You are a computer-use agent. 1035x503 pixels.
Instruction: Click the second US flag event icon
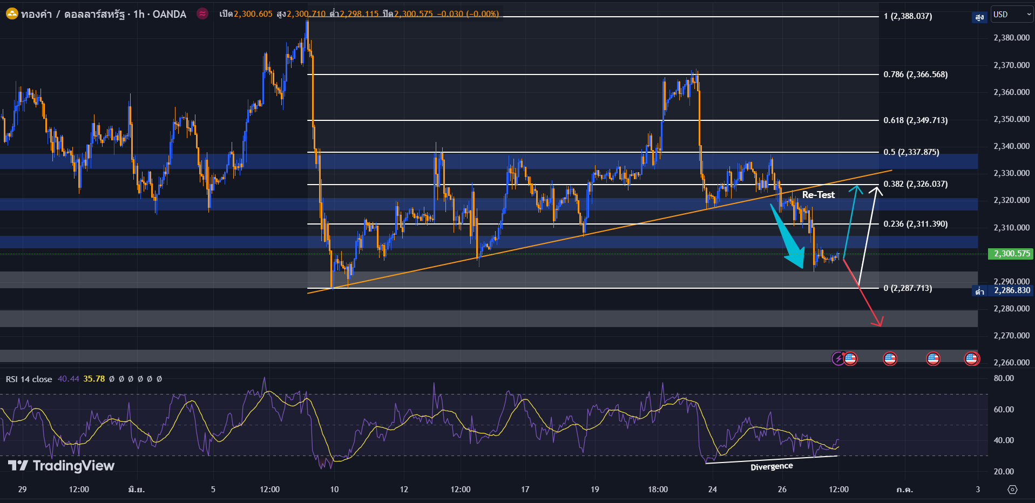tap(890, 358)
